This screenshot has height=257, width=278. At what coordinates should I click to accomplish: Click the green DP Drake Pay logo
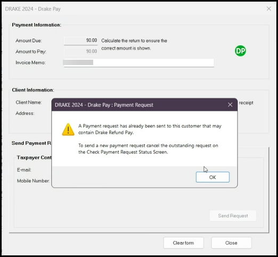(x=240, y=51)
